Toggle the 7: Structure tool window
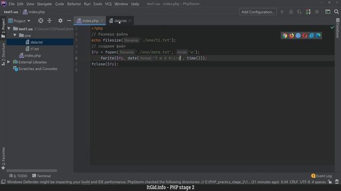341x191 pixels. (3, 54)
